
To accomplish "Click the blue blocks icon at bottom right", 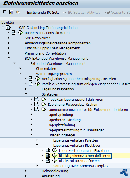I will click(124, 172).
